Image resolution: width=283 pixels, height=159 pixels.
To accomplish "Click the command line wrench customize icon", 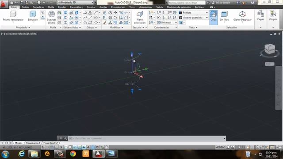I will tap(65, 138).
